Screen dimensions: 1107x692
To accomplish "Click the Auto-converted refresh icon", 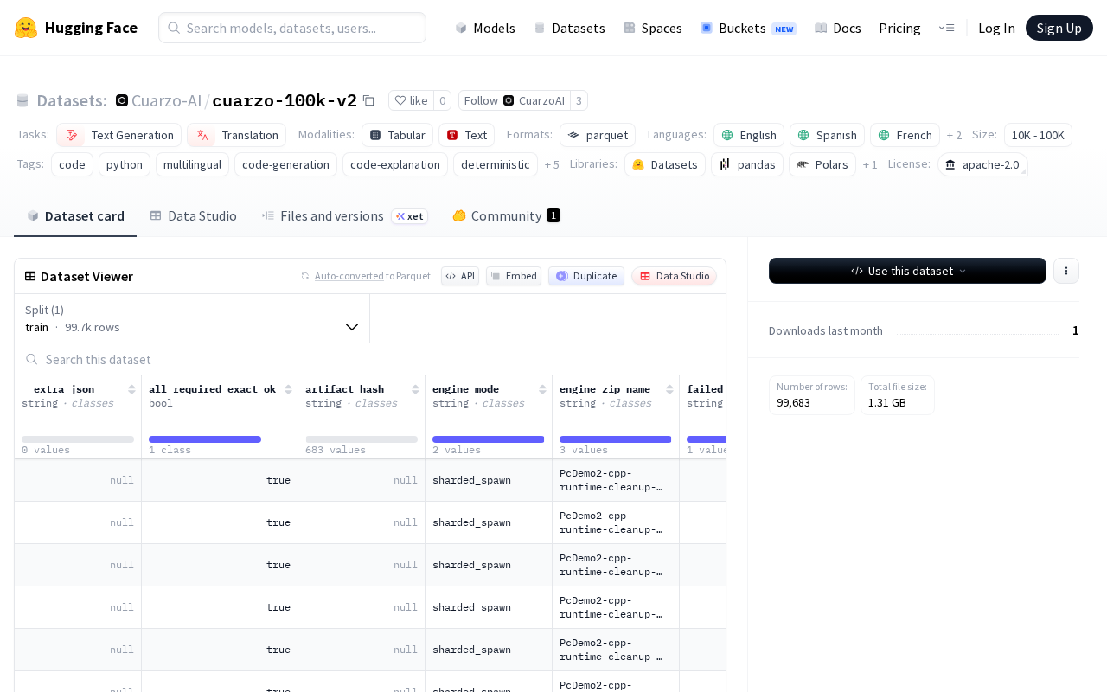I will point(305,276).
